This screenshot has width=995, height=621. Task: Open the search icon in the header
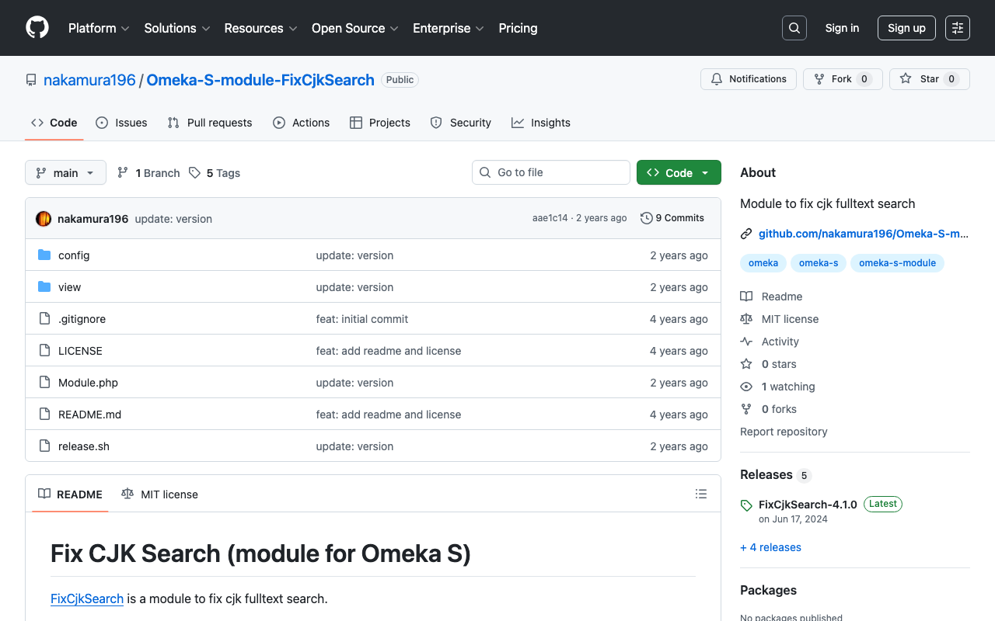point(794,28)
